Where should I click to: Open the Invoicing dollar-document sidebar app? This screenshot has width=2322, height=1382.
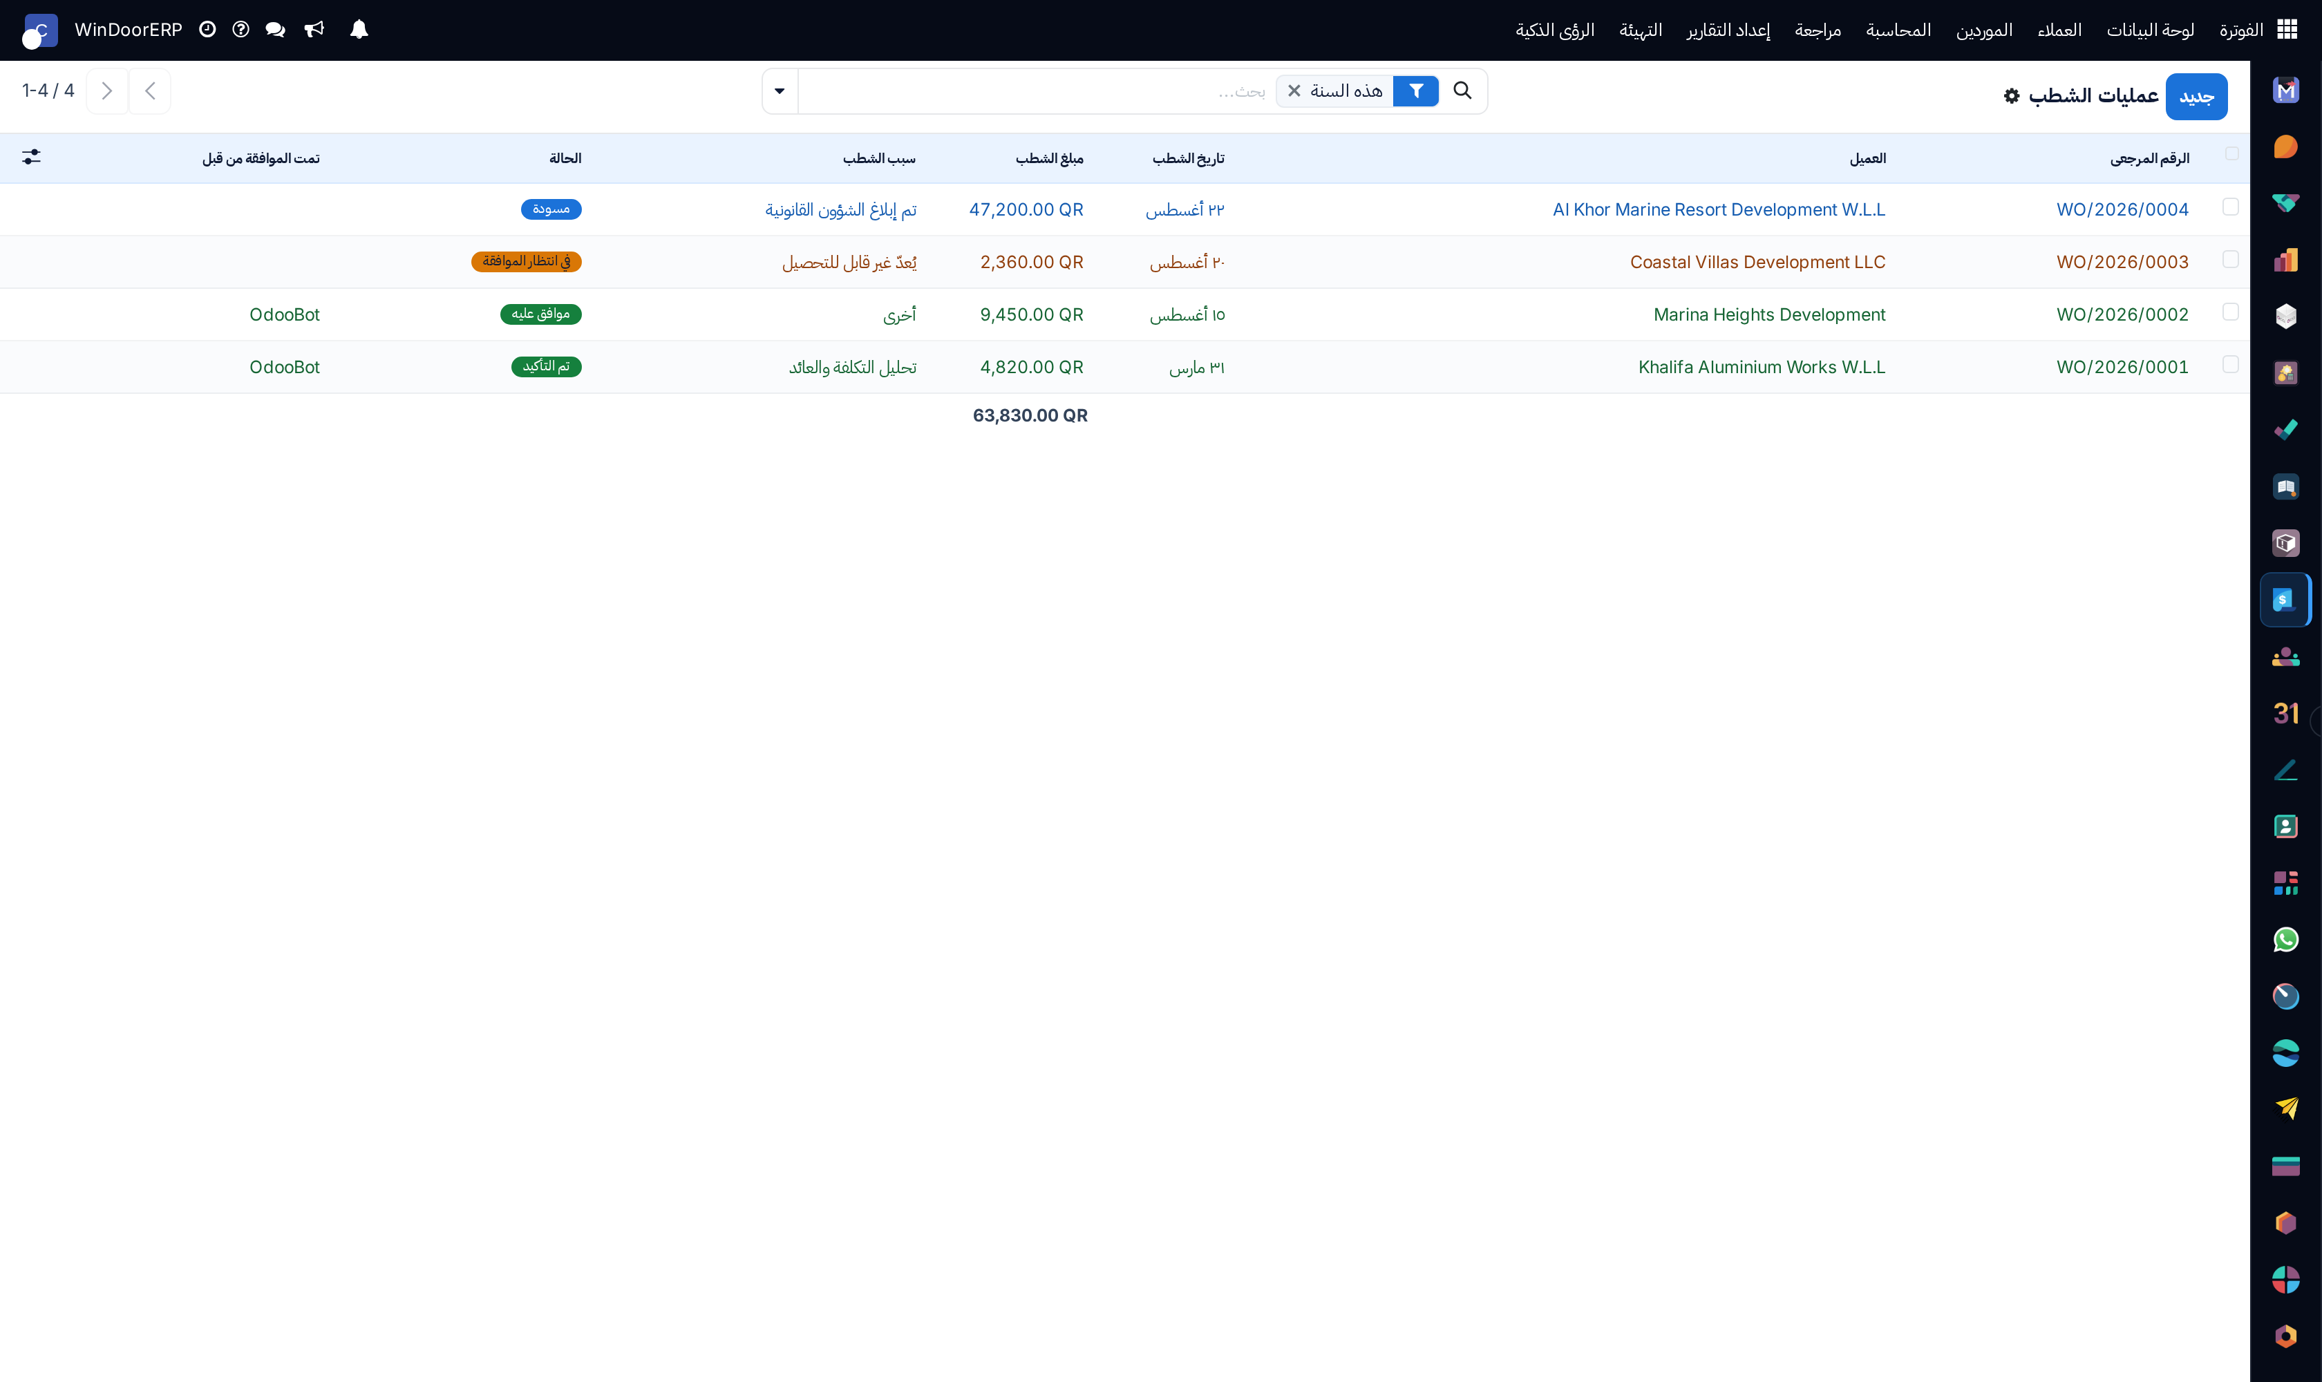click(x=2285, y=600)
